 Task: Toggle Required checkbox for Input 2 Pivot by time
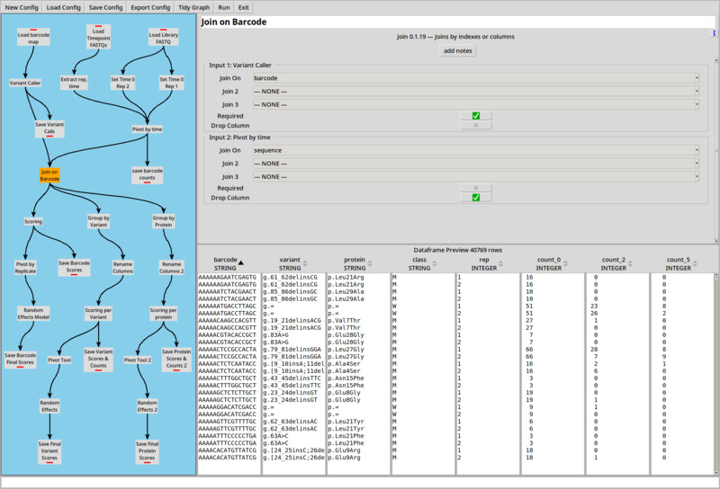click(x=476, y=188)
